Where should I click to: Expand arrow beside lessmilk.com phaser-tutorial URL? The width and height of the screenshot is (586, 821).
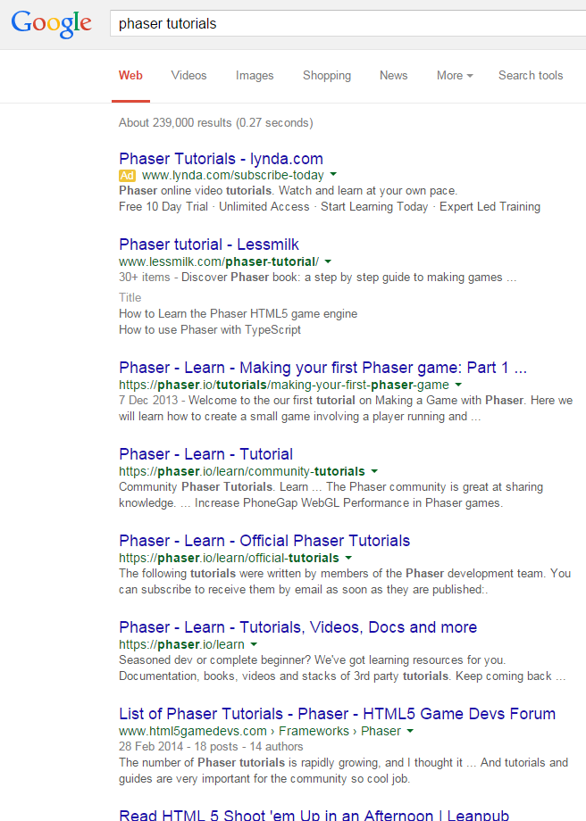tap(328, 262)
